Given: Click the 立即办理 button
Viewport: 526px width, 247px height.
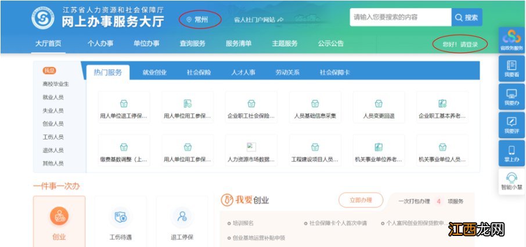Looking at the screenshot, I should click(x=361, y=201).
